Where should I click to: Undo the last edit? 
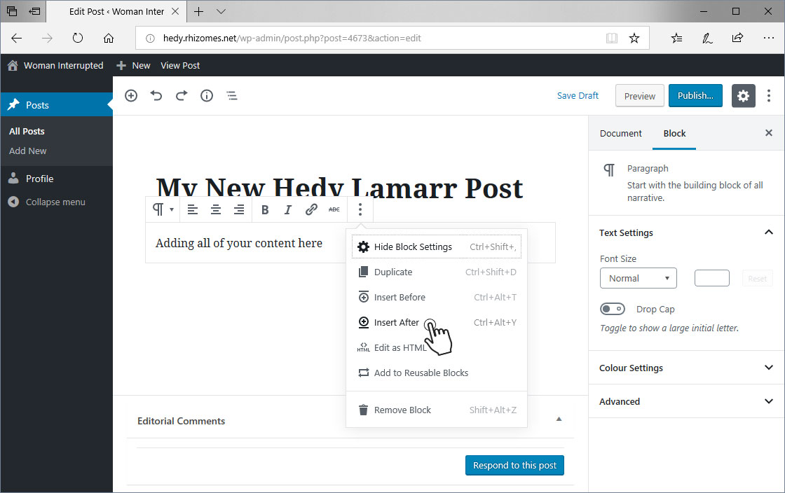click(156, 95)
